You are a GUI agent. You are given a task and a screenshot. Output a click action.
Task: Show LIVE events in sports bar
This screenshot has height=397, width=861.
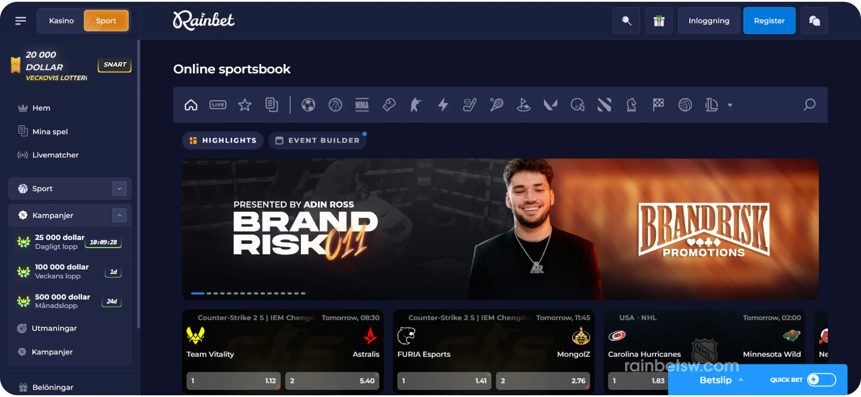[218, 105]
